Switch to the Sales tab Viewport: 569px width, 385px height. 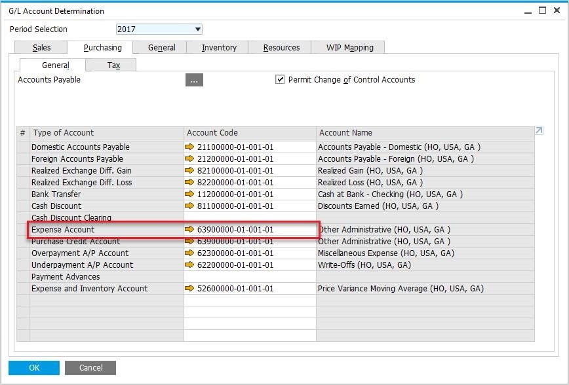pyautogui.click(x=41, y=48)
